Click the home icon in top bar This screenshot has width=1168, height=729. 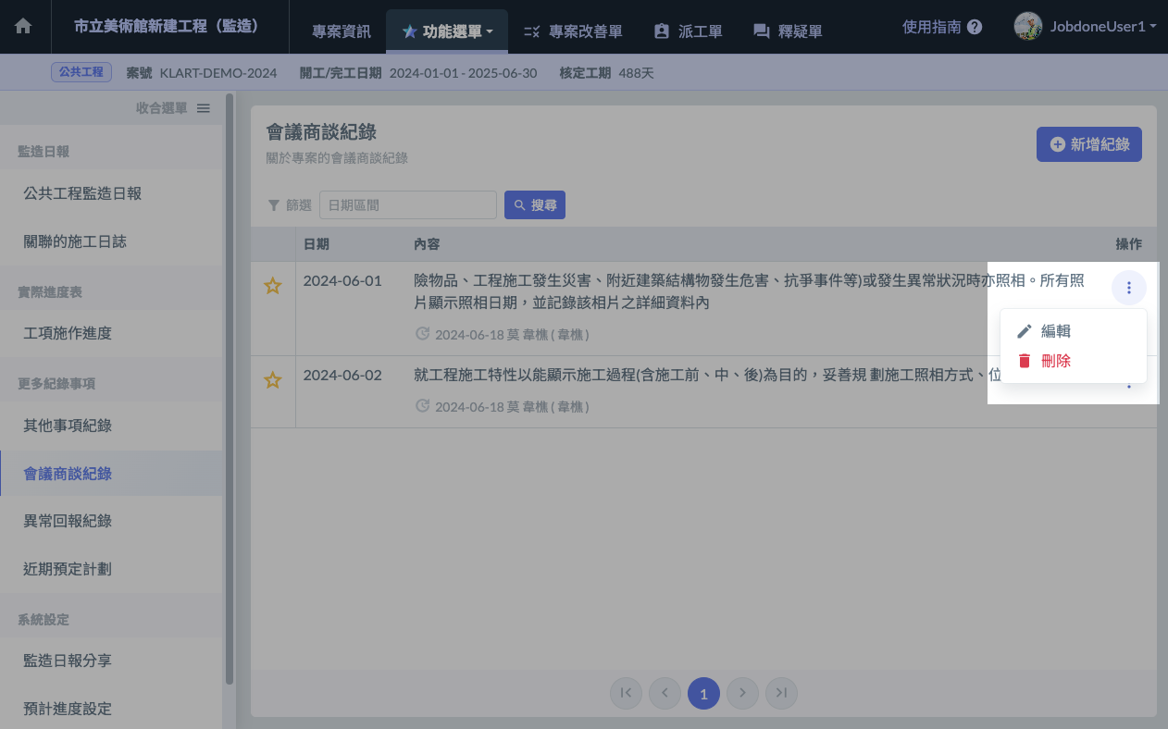coord(23,27)
